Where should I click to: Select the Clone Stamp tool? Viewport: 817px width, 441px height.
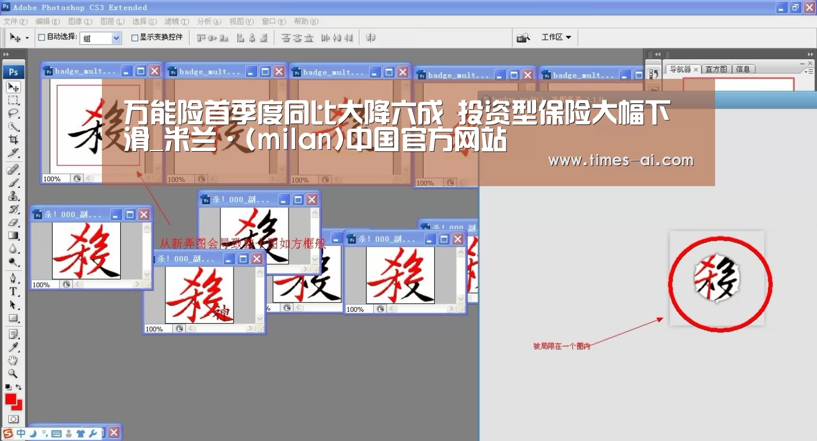[x=13, y=196]
